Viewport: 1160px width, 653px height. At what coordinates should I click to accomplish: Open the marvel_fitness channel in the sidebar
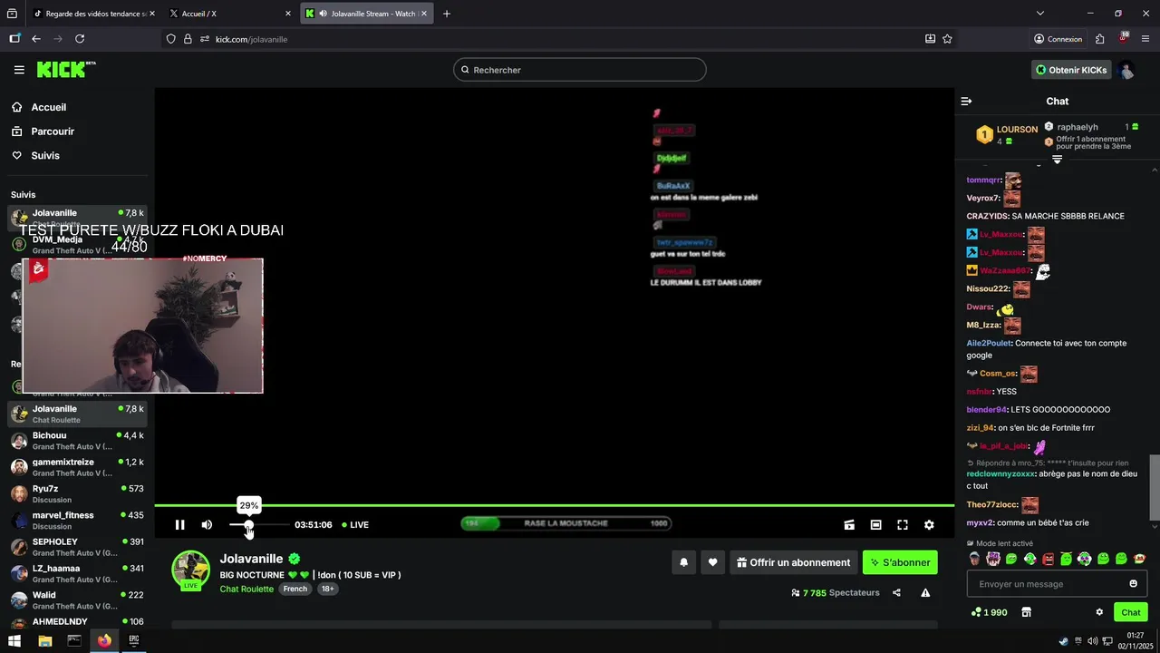77,521
